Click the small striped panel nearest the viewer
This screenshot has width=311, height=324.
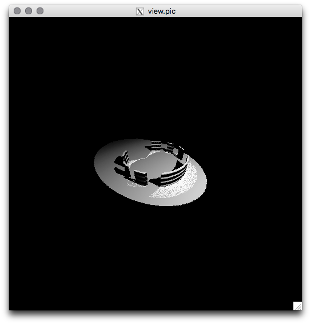pyautogui.click(x=141, y=178)
